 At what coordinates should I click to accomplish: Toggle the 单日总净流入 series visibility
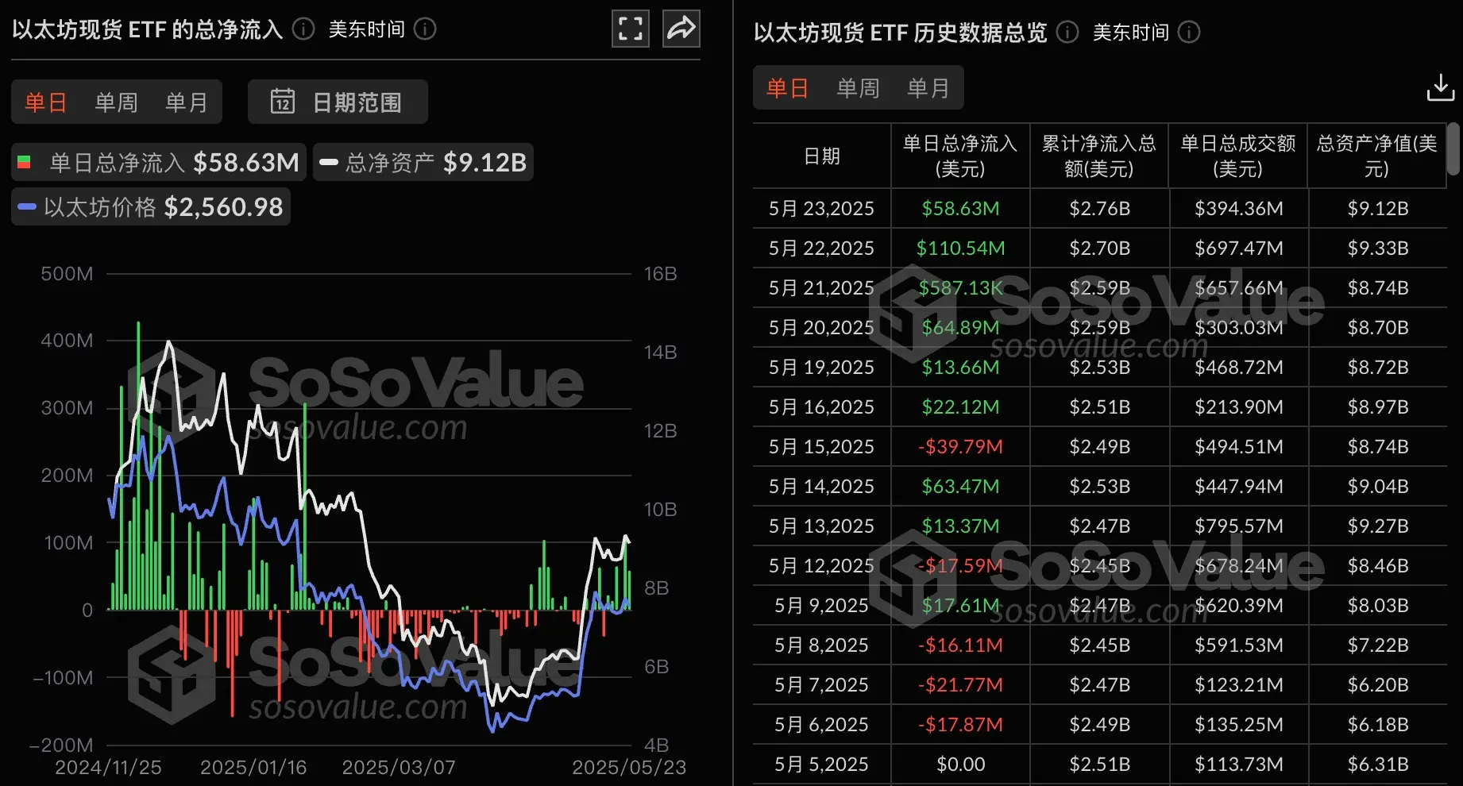tap(157, 162)
